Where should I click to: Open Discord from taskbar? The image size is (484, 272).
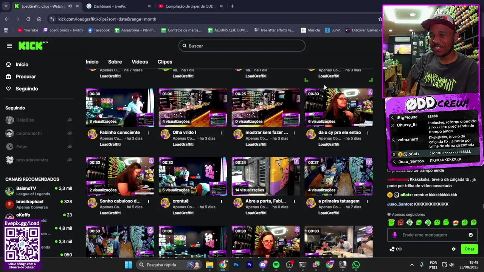point(263,265)
